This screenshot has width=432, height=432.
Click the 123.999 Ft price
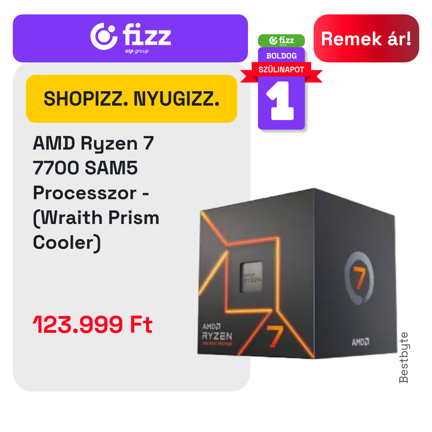point(92,324)
